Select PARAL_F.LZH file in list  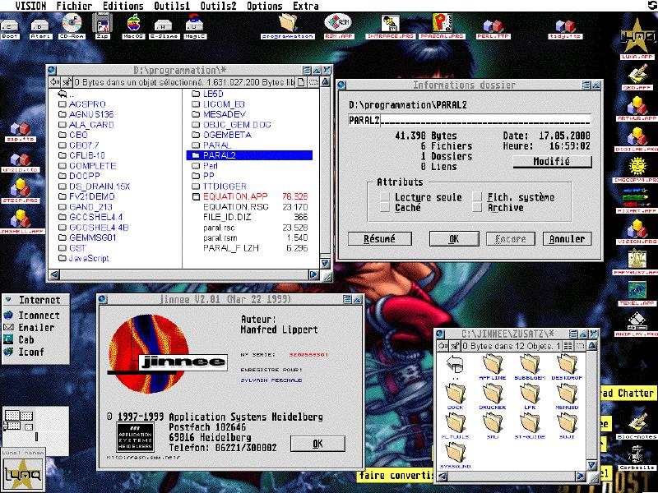click(x=255, y=248)
